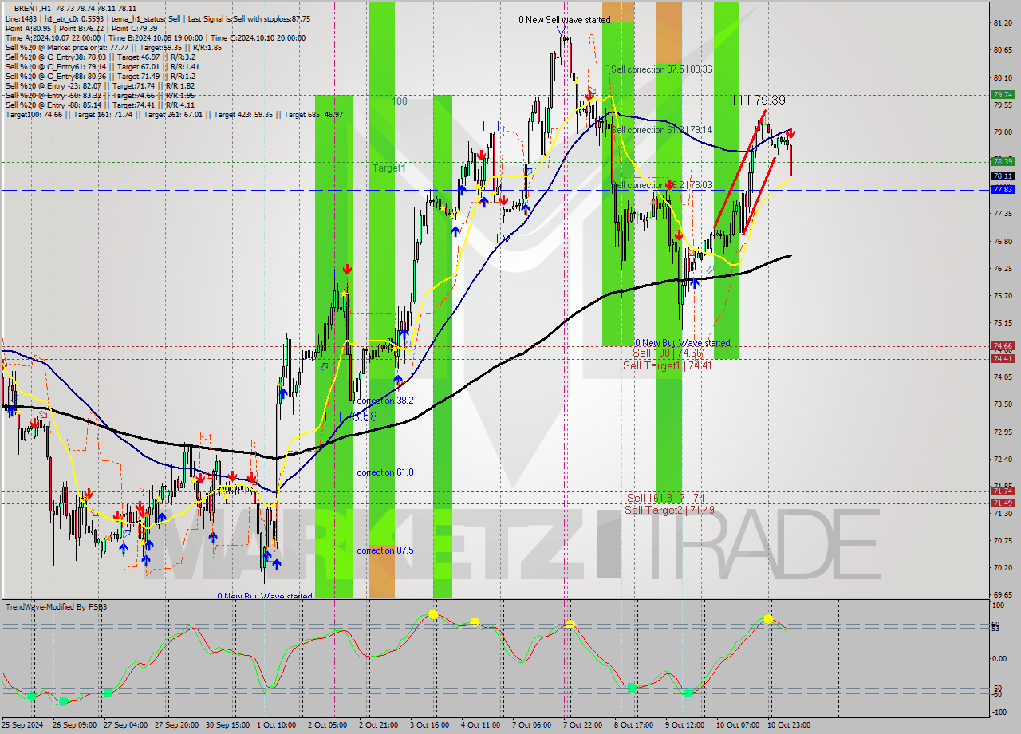Click the 'Sell correction 61.8 | 79.14' label
The image size is (1021, 734).
661,130
